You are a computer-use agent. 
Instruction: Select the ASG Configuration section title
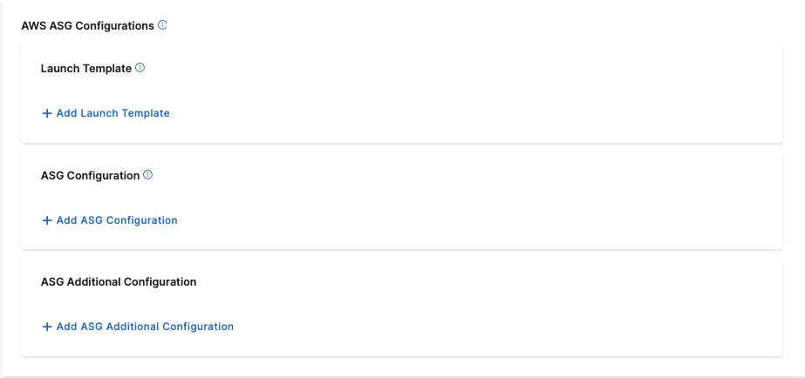(x=90, y=175)
